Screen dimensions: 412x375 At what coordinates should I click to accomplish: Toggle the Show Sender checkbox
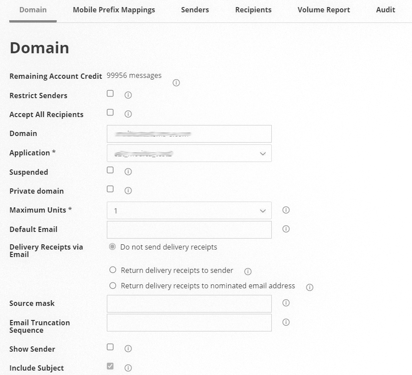point(110,347)
